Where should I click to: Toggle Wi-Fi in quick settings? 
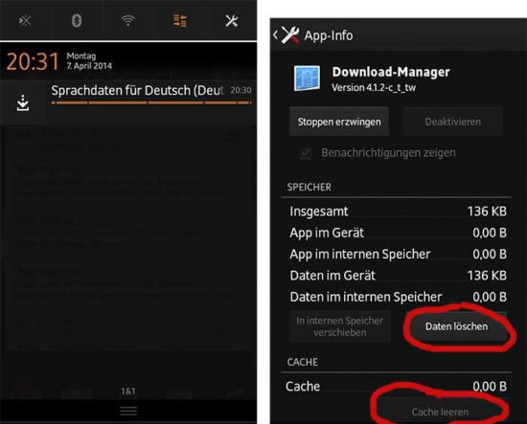tap(128, 21)
